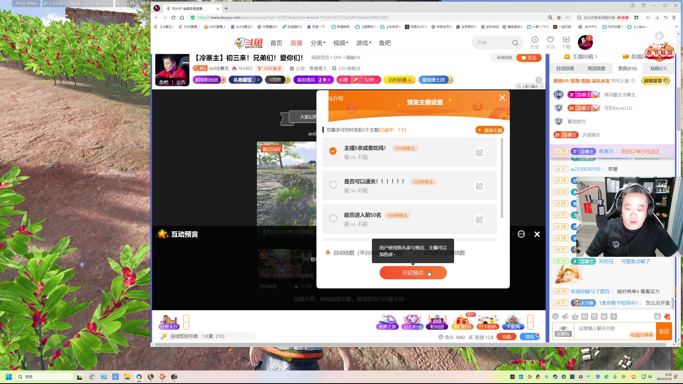Open 主播投稿 chevron link
Screen dimensions: 683x384
click(580, 57)
